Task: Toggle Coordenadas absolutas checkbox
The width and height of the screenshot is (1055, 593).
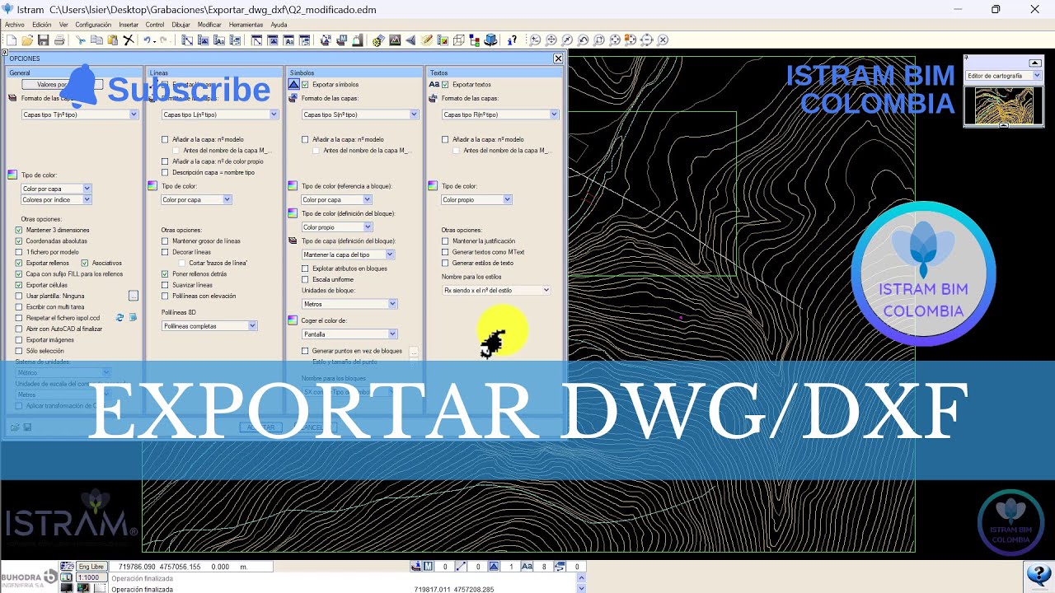Action: pos(19,241)
